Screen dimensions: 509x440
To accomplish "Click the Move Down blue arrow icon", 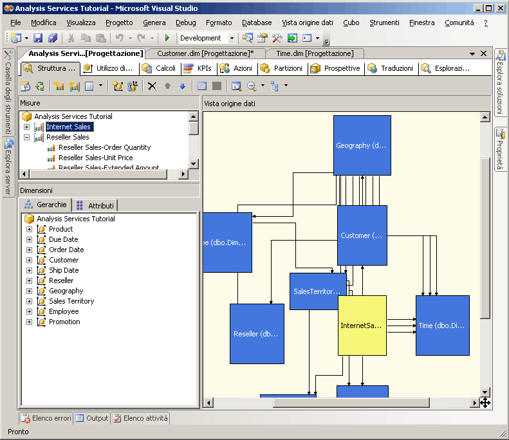I will click(182, 86).
